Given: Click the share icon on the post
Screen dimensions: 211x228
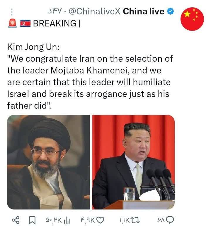Looking at the screenshot, I should coord(16,220).
